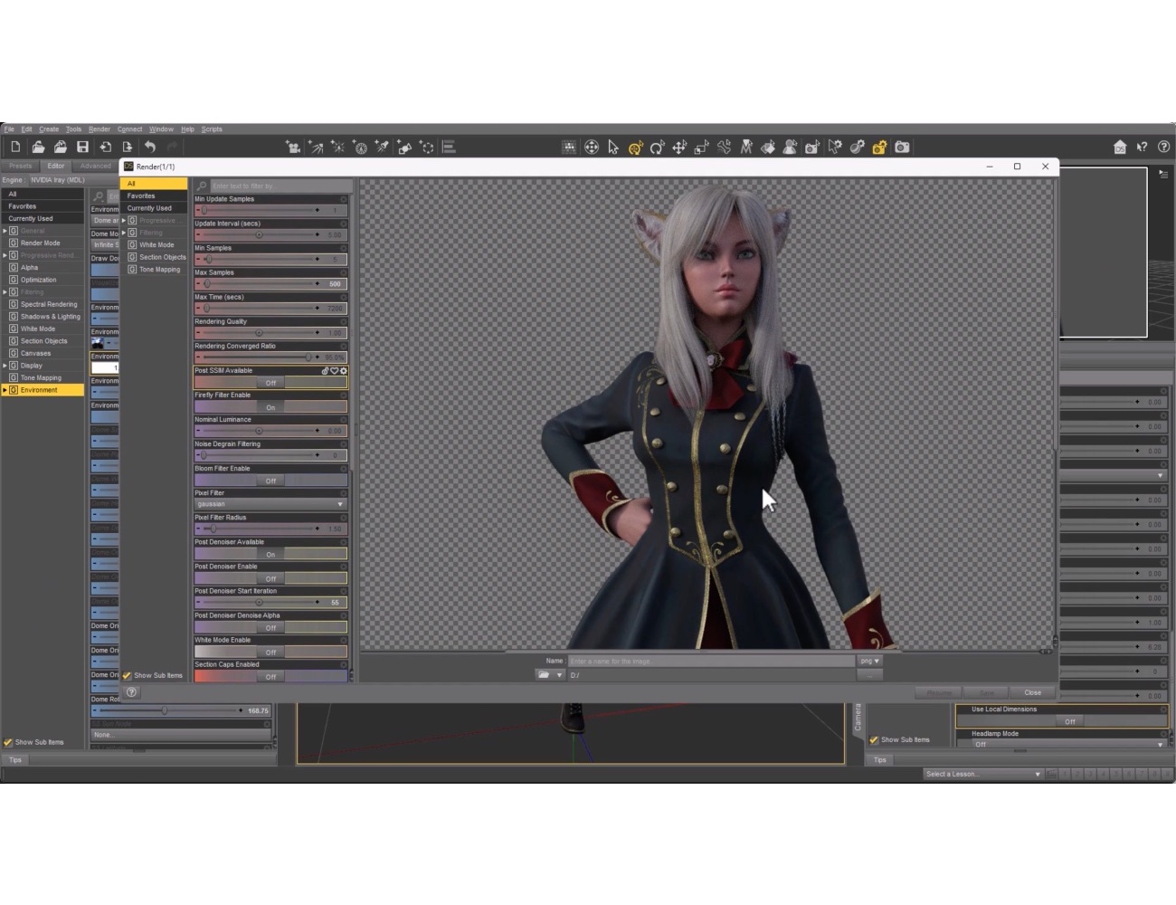1176x905 pixels.
Task: Click the Create New Camera icon
Action: [x=294, y=147]
